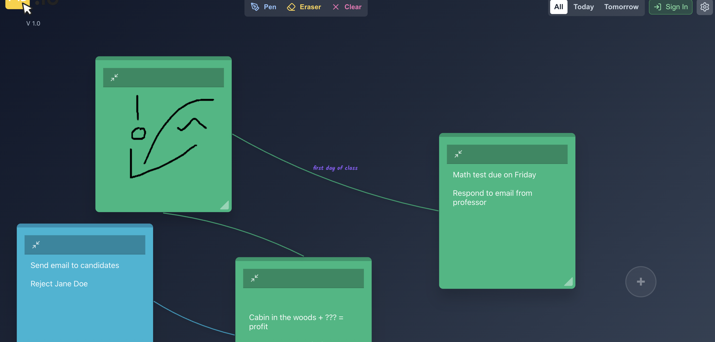The image size is (715, 342).
Task: Click the Sign In button
Action: click(670, 7)
